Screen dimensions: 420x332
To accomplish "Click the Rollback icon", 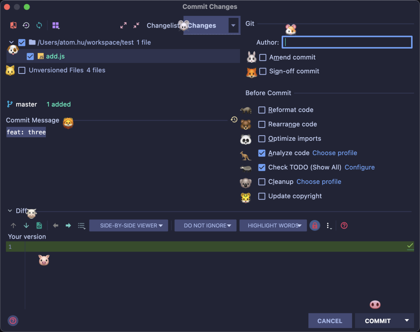I will click(x=26, y=25).
